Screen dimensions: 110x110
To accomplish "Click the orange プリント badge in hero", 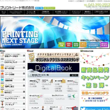I will click(x=83, y=45).
